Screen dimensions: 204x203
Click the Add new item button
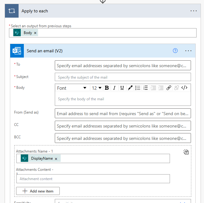tap(38, 191)
